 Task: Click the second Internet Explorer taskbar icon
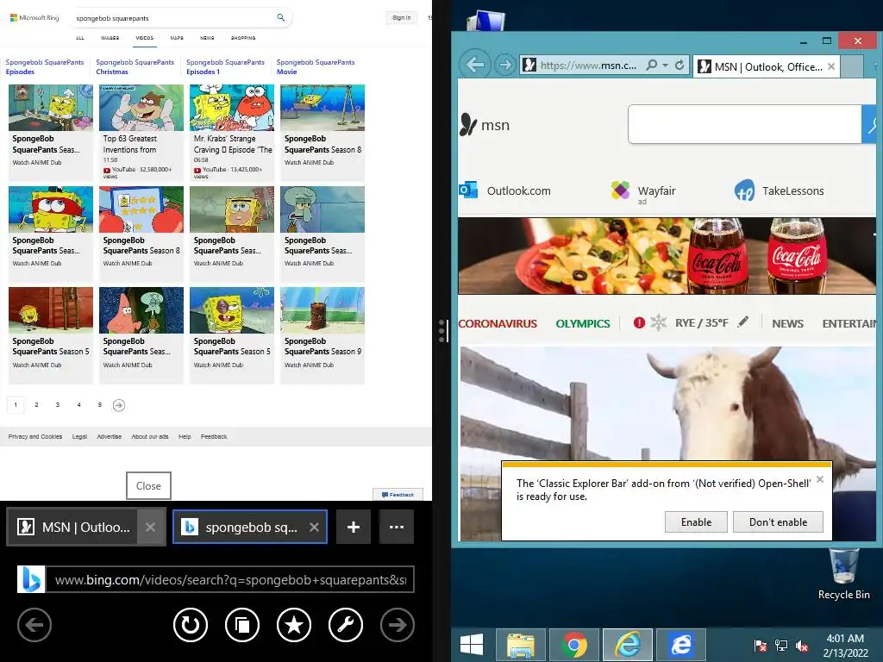click(x=681, y=645)
